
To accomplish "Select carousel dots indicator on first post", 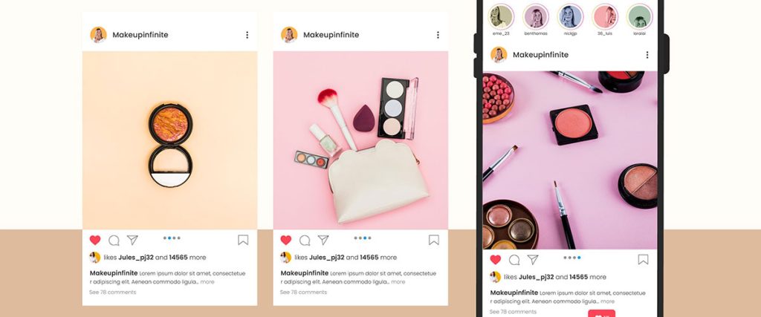I will [x=172, y=238].
